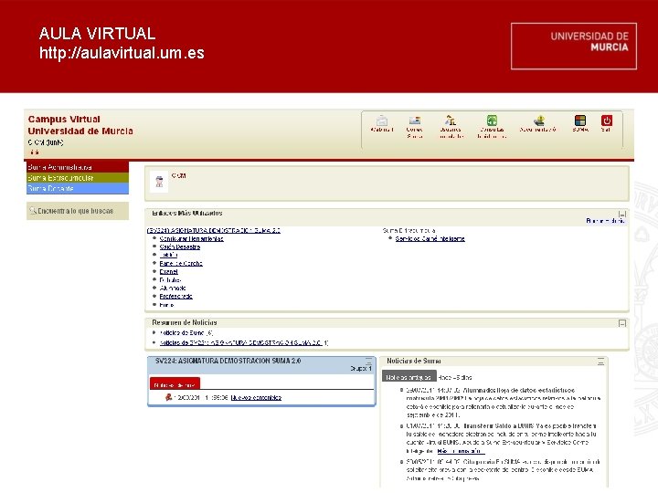Click the Campus Virtual Universidad de Murcia title
This screenshot has height=493, width=658.
point(80,125)
